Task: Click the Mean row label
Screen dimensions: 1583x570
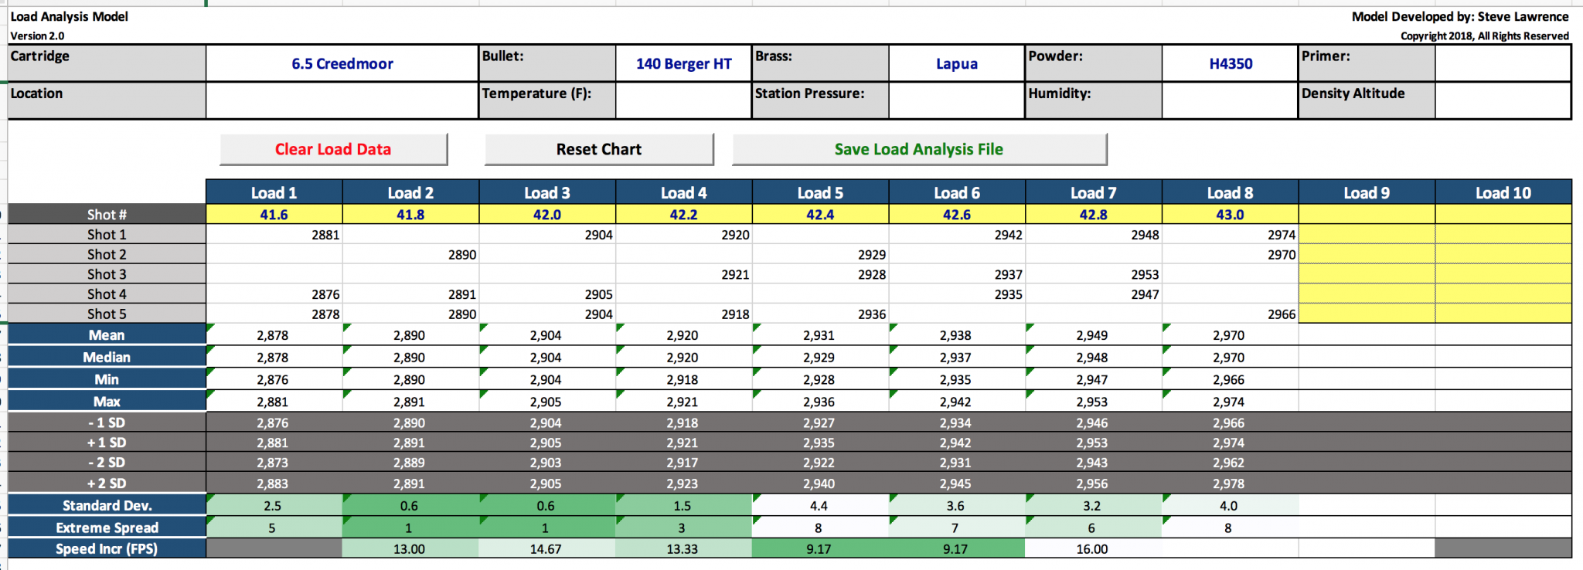Action: coord(107,334)
